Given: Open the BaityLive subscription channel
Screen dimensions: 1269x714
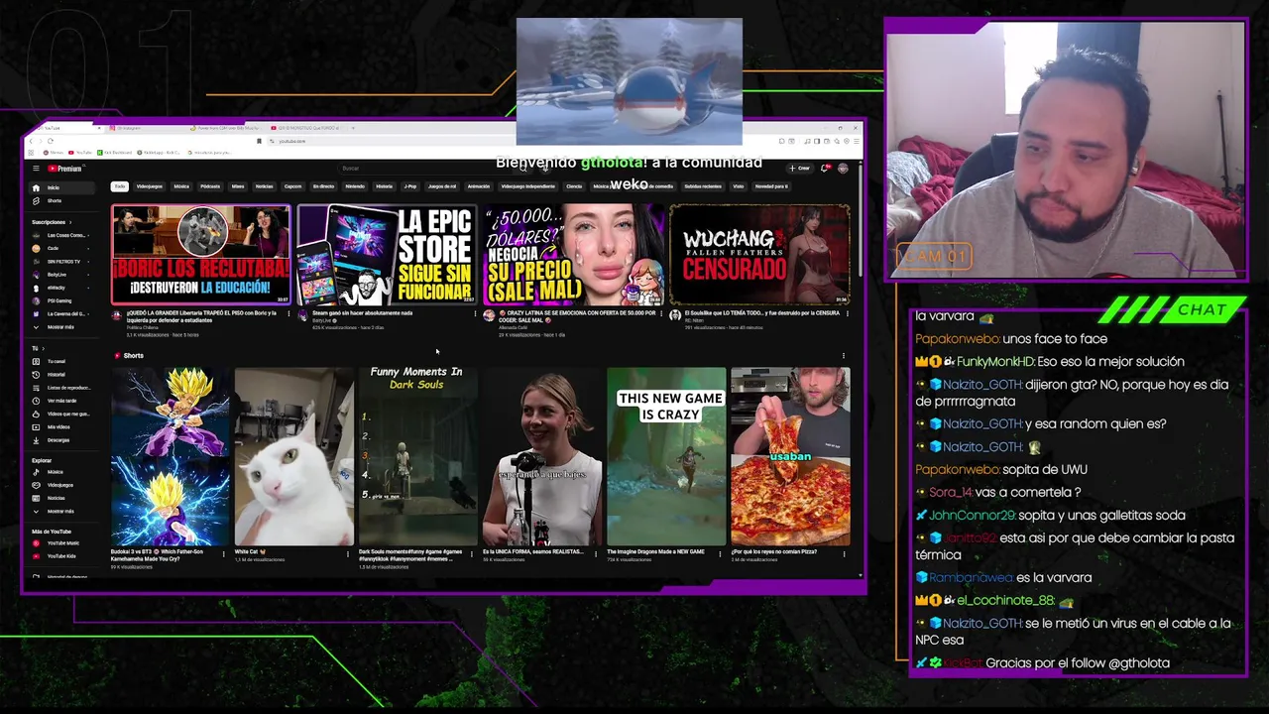Looking at the screenshot, I should pos(61,275).
